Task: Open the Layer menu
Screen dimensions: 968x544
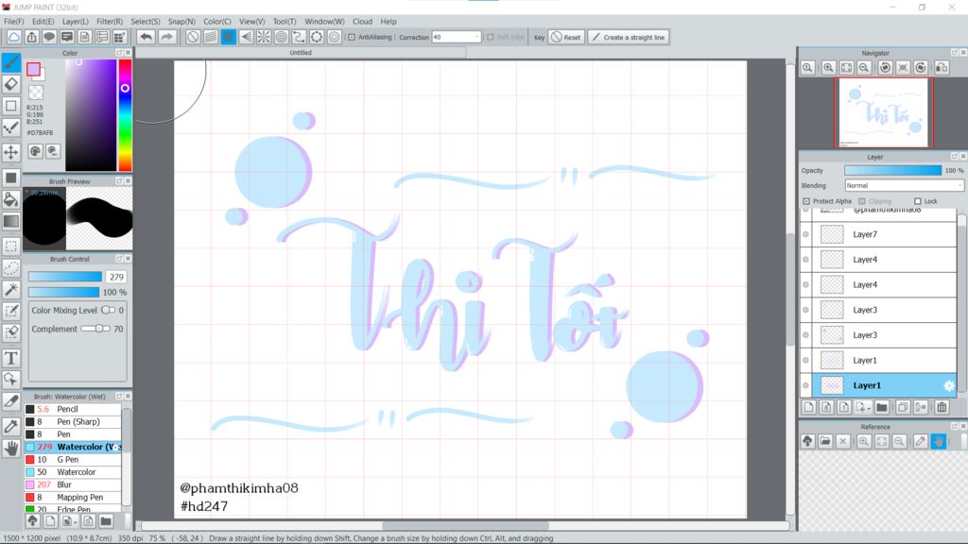Action: [75, 21]
